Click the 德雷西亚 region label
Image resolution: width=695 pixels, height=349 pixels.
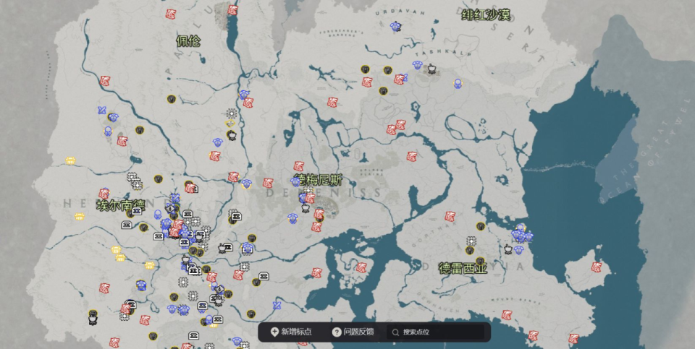[x=463, y=269]
